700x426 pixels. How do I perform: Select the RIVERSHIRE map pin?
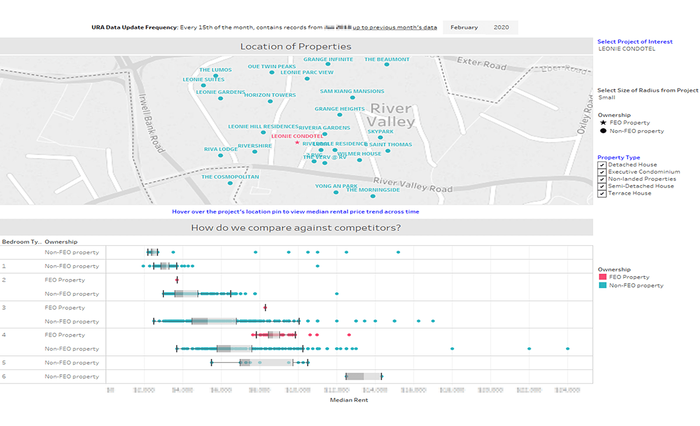255,152
